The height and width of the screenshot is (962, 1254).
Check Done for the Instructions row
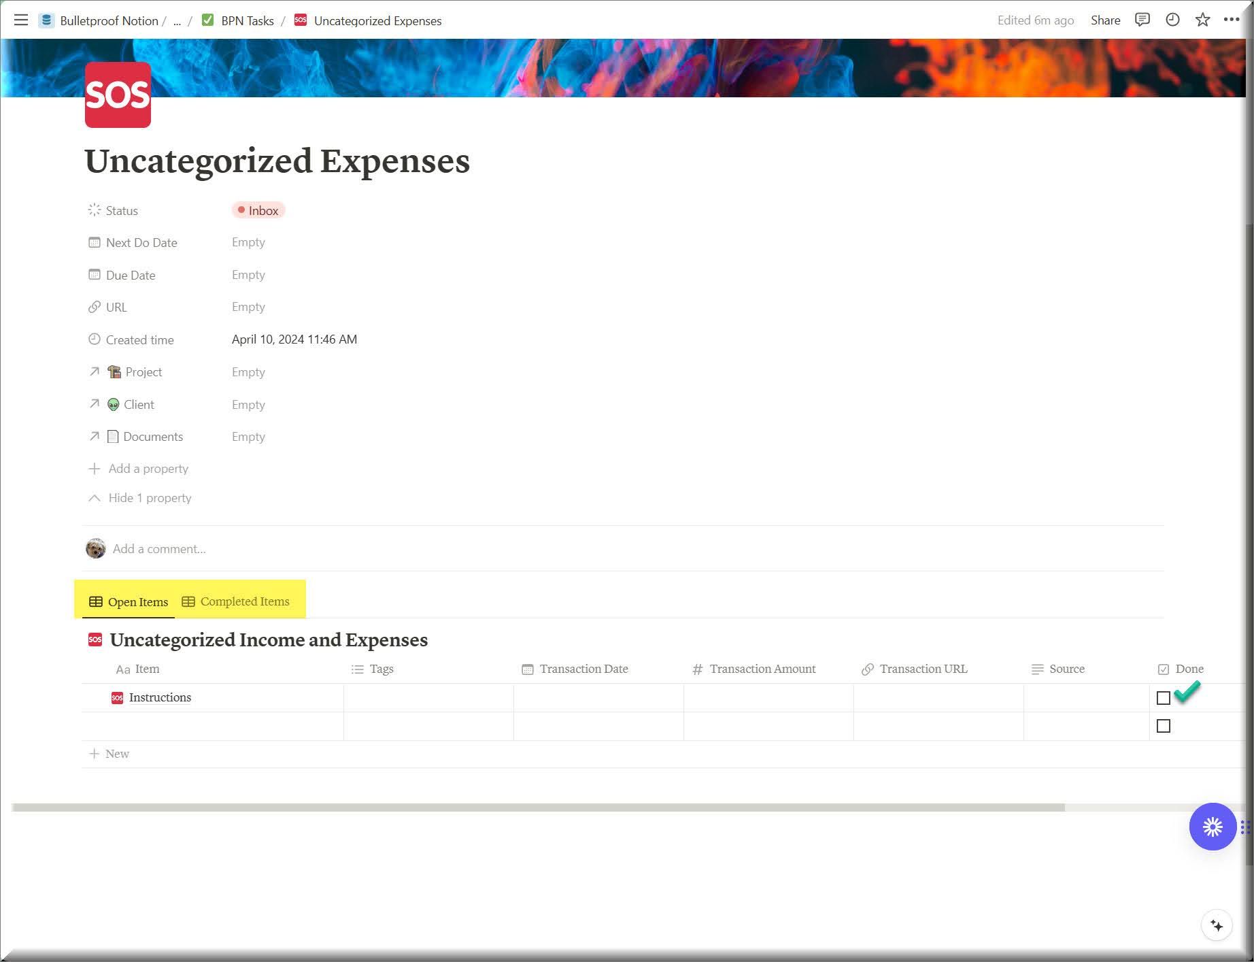tap(1164, 698)
